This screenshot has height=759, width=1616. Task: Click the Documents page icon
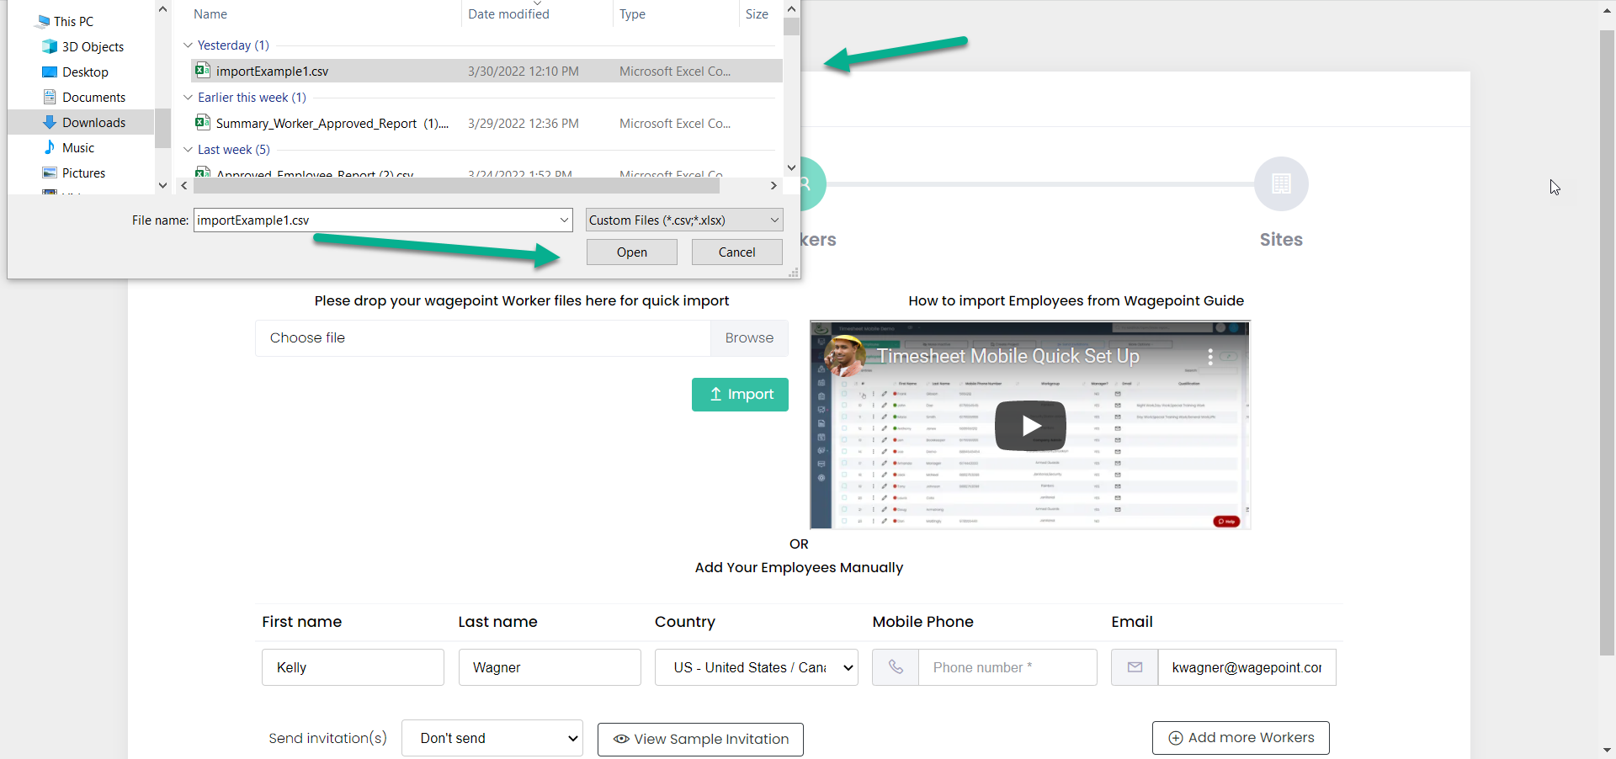50,97
